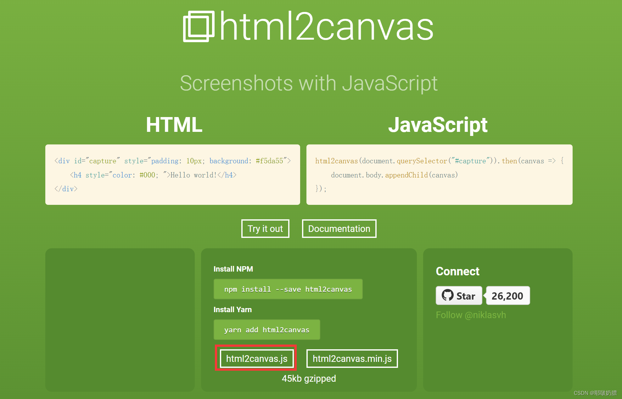Click the JavaScript heading

438,125
